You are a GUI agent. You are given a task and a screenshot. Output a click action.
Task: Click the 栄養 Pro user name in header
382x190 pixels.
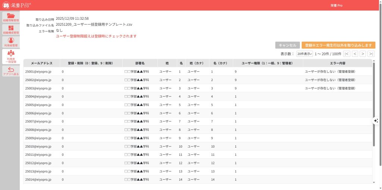pos(336,6)
